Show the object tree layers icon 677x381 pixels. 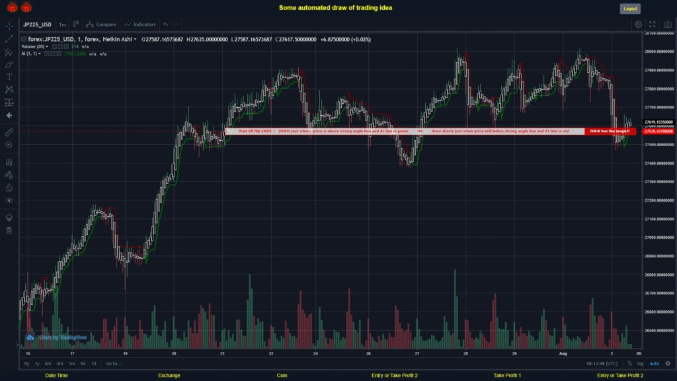9,217
